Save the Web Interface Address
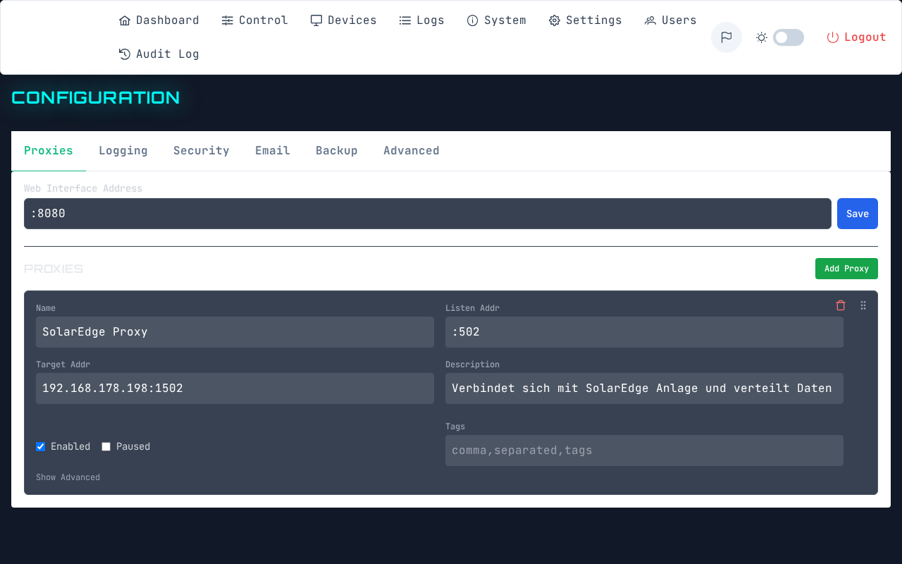This screenshot has height=564, width=902. 857,214
